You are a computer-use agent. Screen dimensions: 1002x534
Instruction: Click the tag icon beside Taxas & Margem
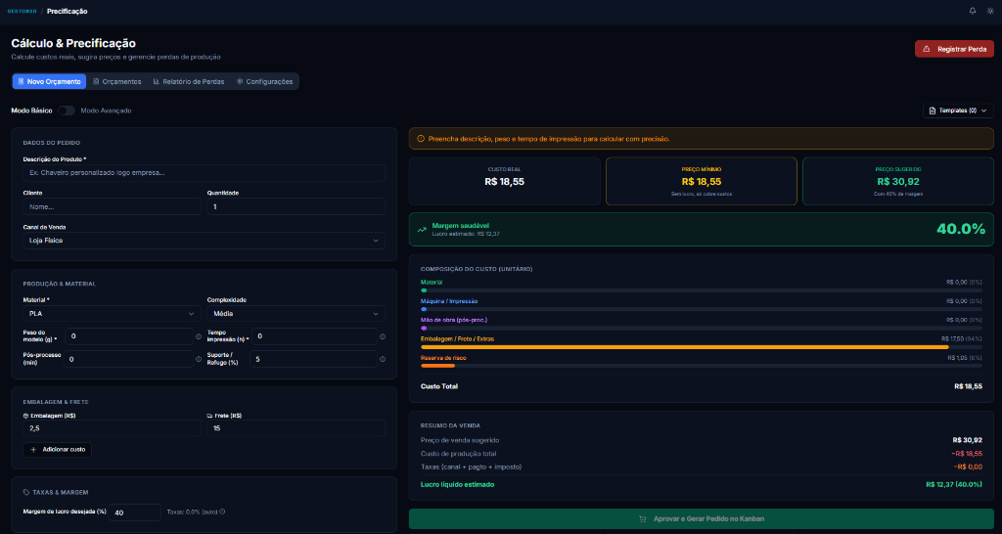point(26,493)
